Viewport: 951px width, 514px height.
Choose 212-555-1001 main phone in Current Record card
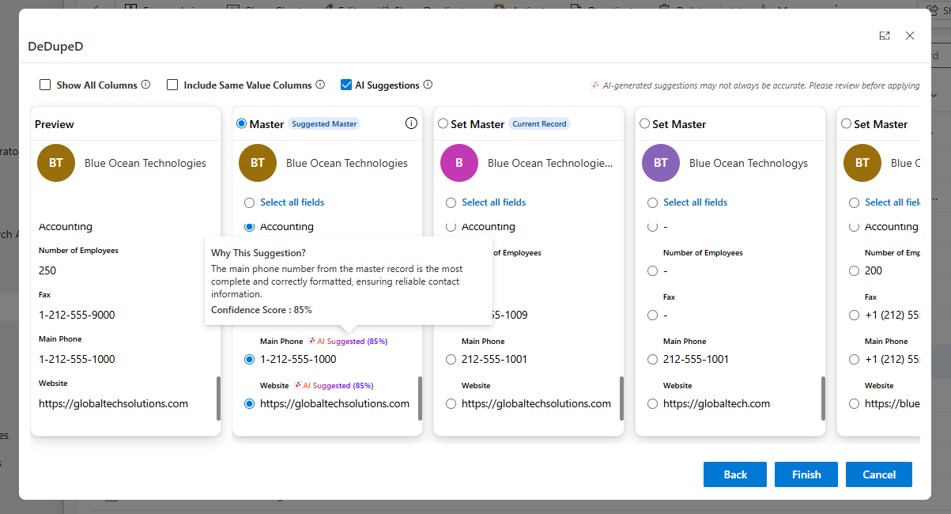[x=451, y=359]
